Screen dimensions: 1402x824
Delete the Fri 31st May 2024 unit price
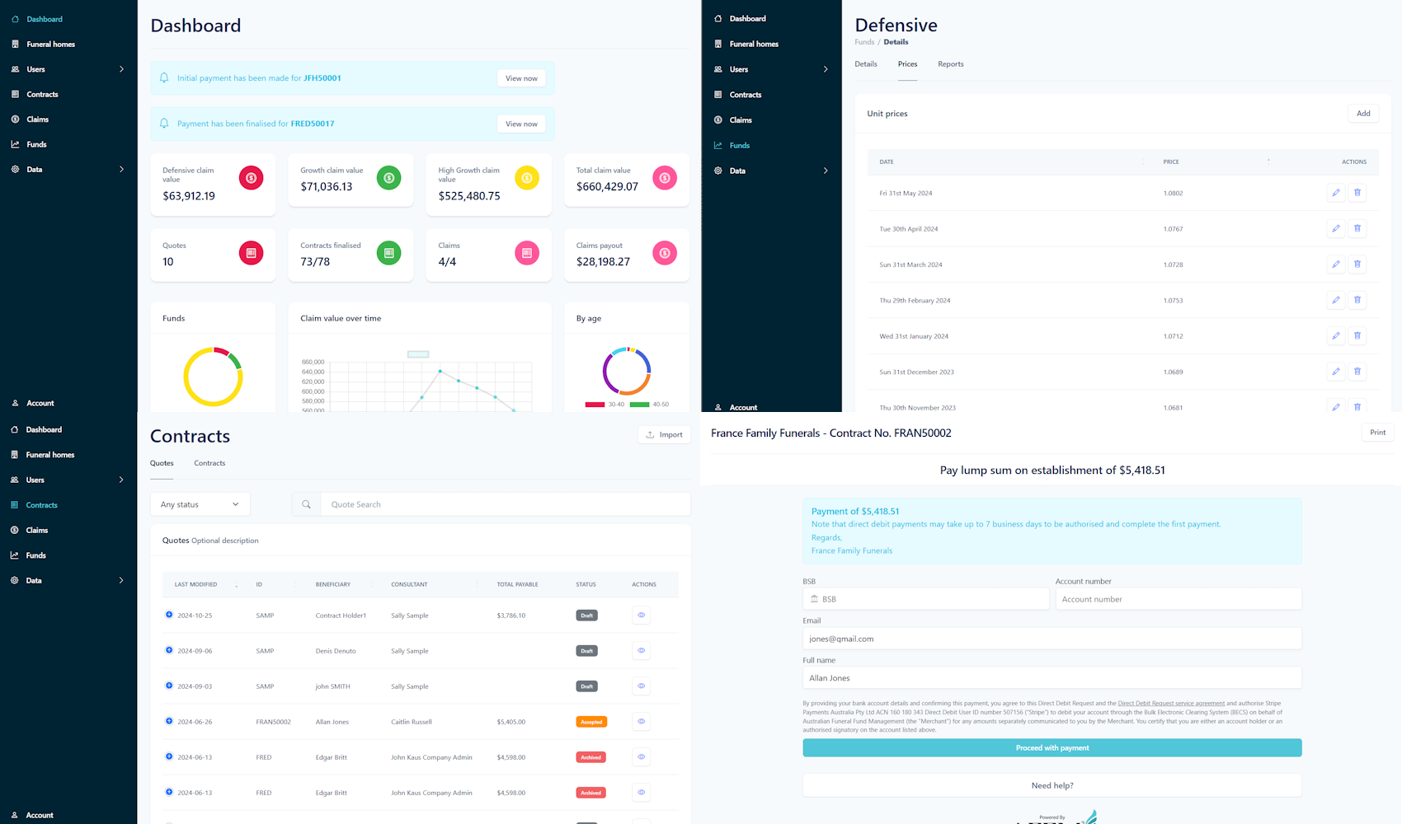[1357, 193]
